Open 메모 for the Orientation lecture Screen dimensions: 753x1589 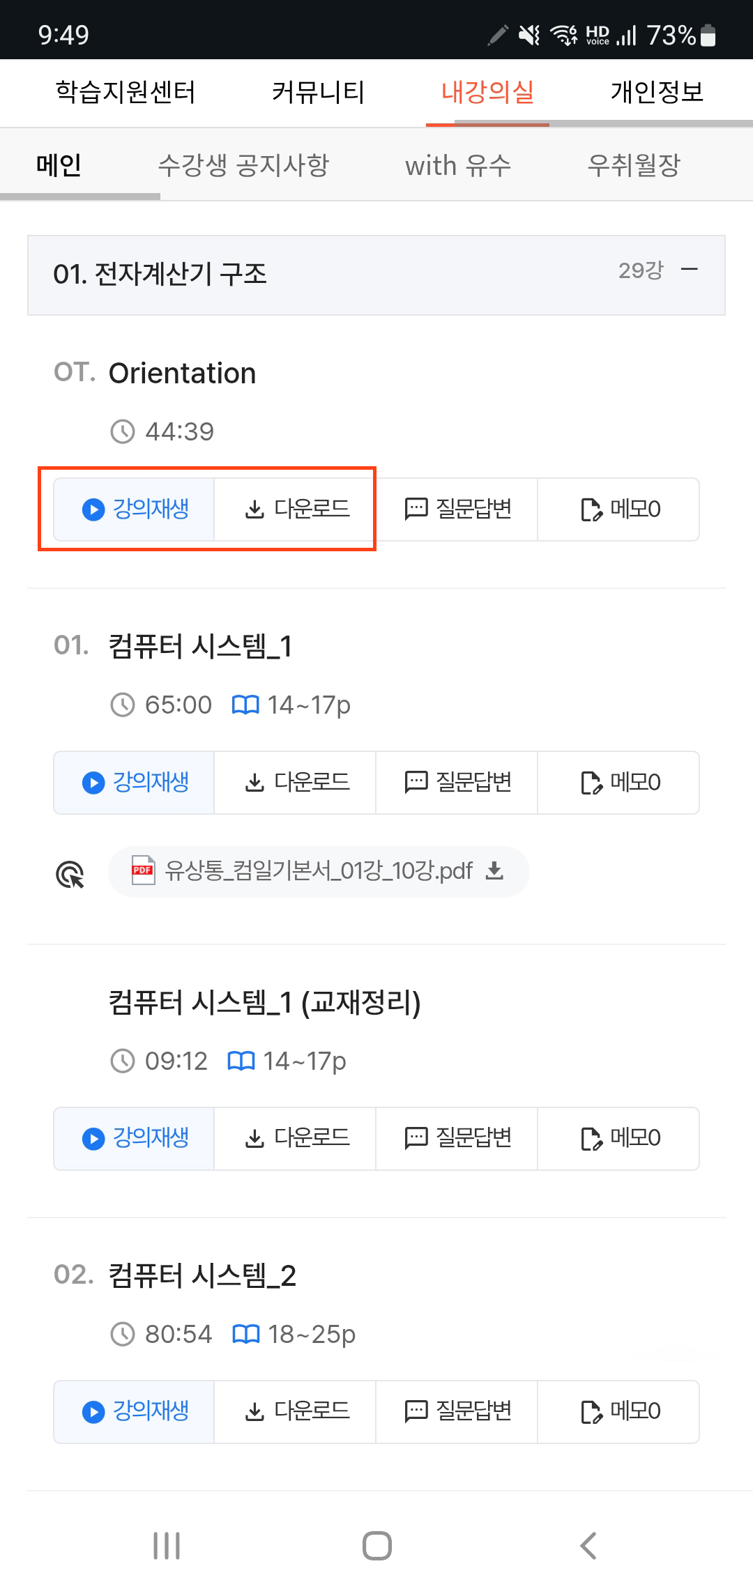618,509
